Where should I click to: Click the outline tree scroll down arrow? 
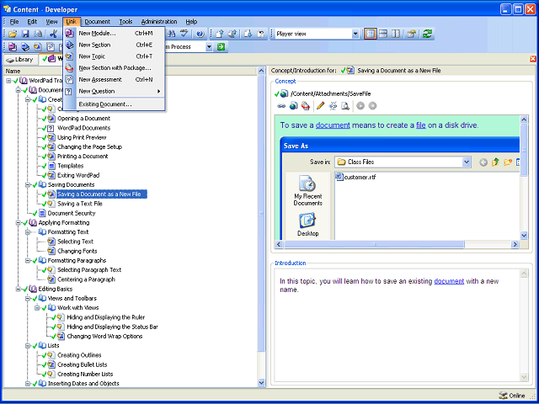(x=261, y=383)
